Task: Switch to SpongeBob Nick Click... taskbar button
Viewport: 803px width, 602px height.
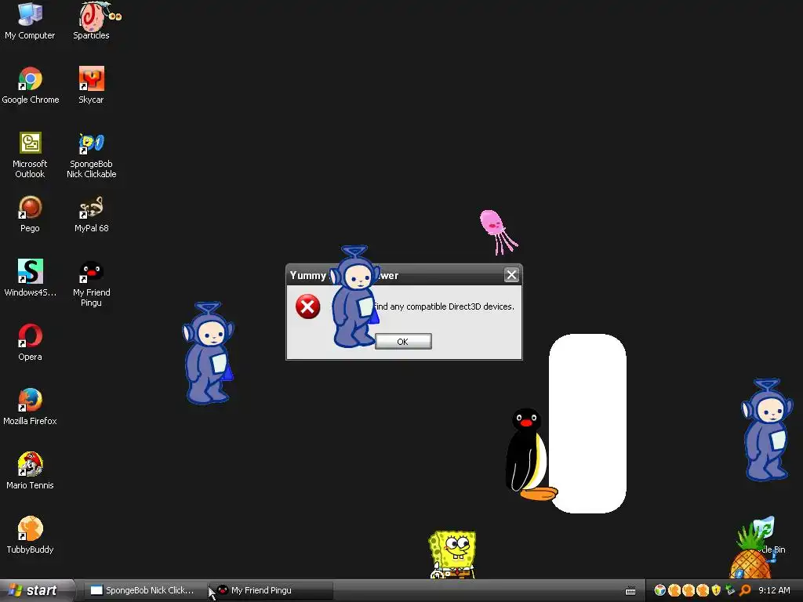Action: pyautogui.click(x=145, y=590)
